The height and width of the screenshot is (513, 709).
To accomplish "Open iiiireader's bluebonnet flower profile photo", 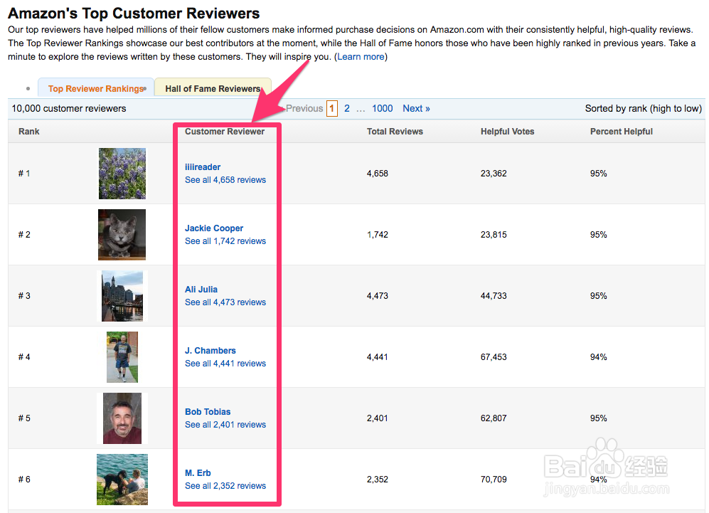I will pos(122,174).
